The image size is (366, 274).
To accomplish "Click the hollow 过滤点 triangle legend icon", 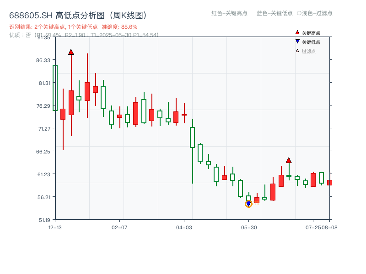I will coord(297,51).
